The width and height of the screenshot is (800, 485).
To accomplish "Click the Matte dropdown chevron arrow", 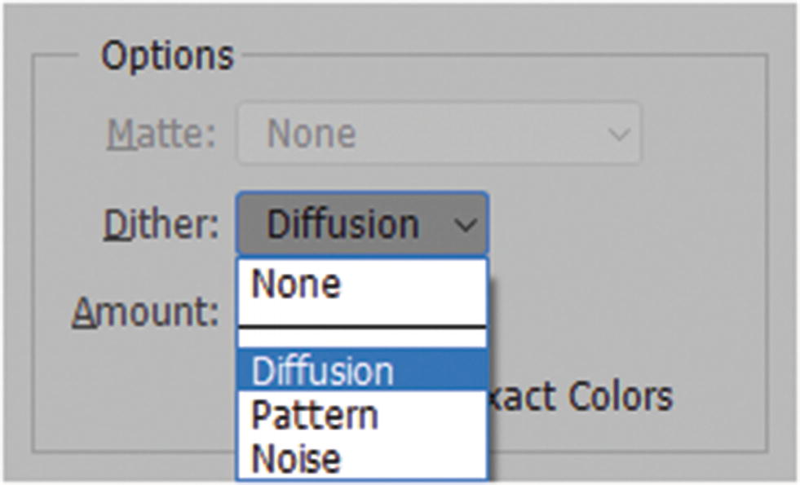I will 618,134.
